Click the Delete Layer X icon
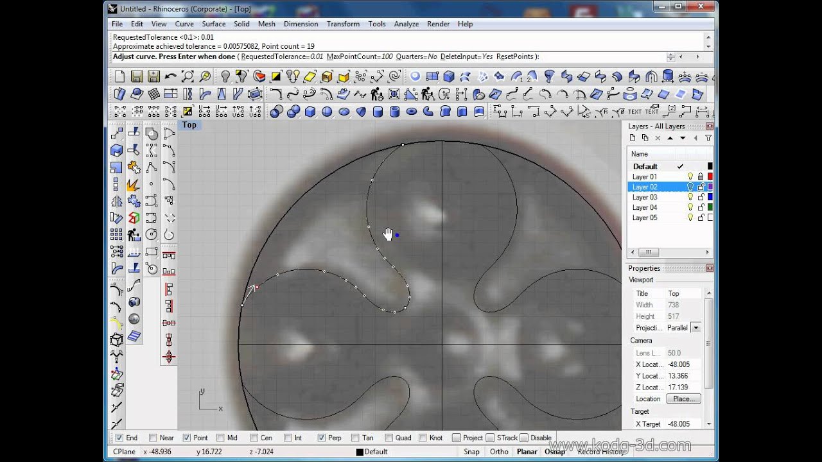822x462 pixels. [x=658, y=138]
